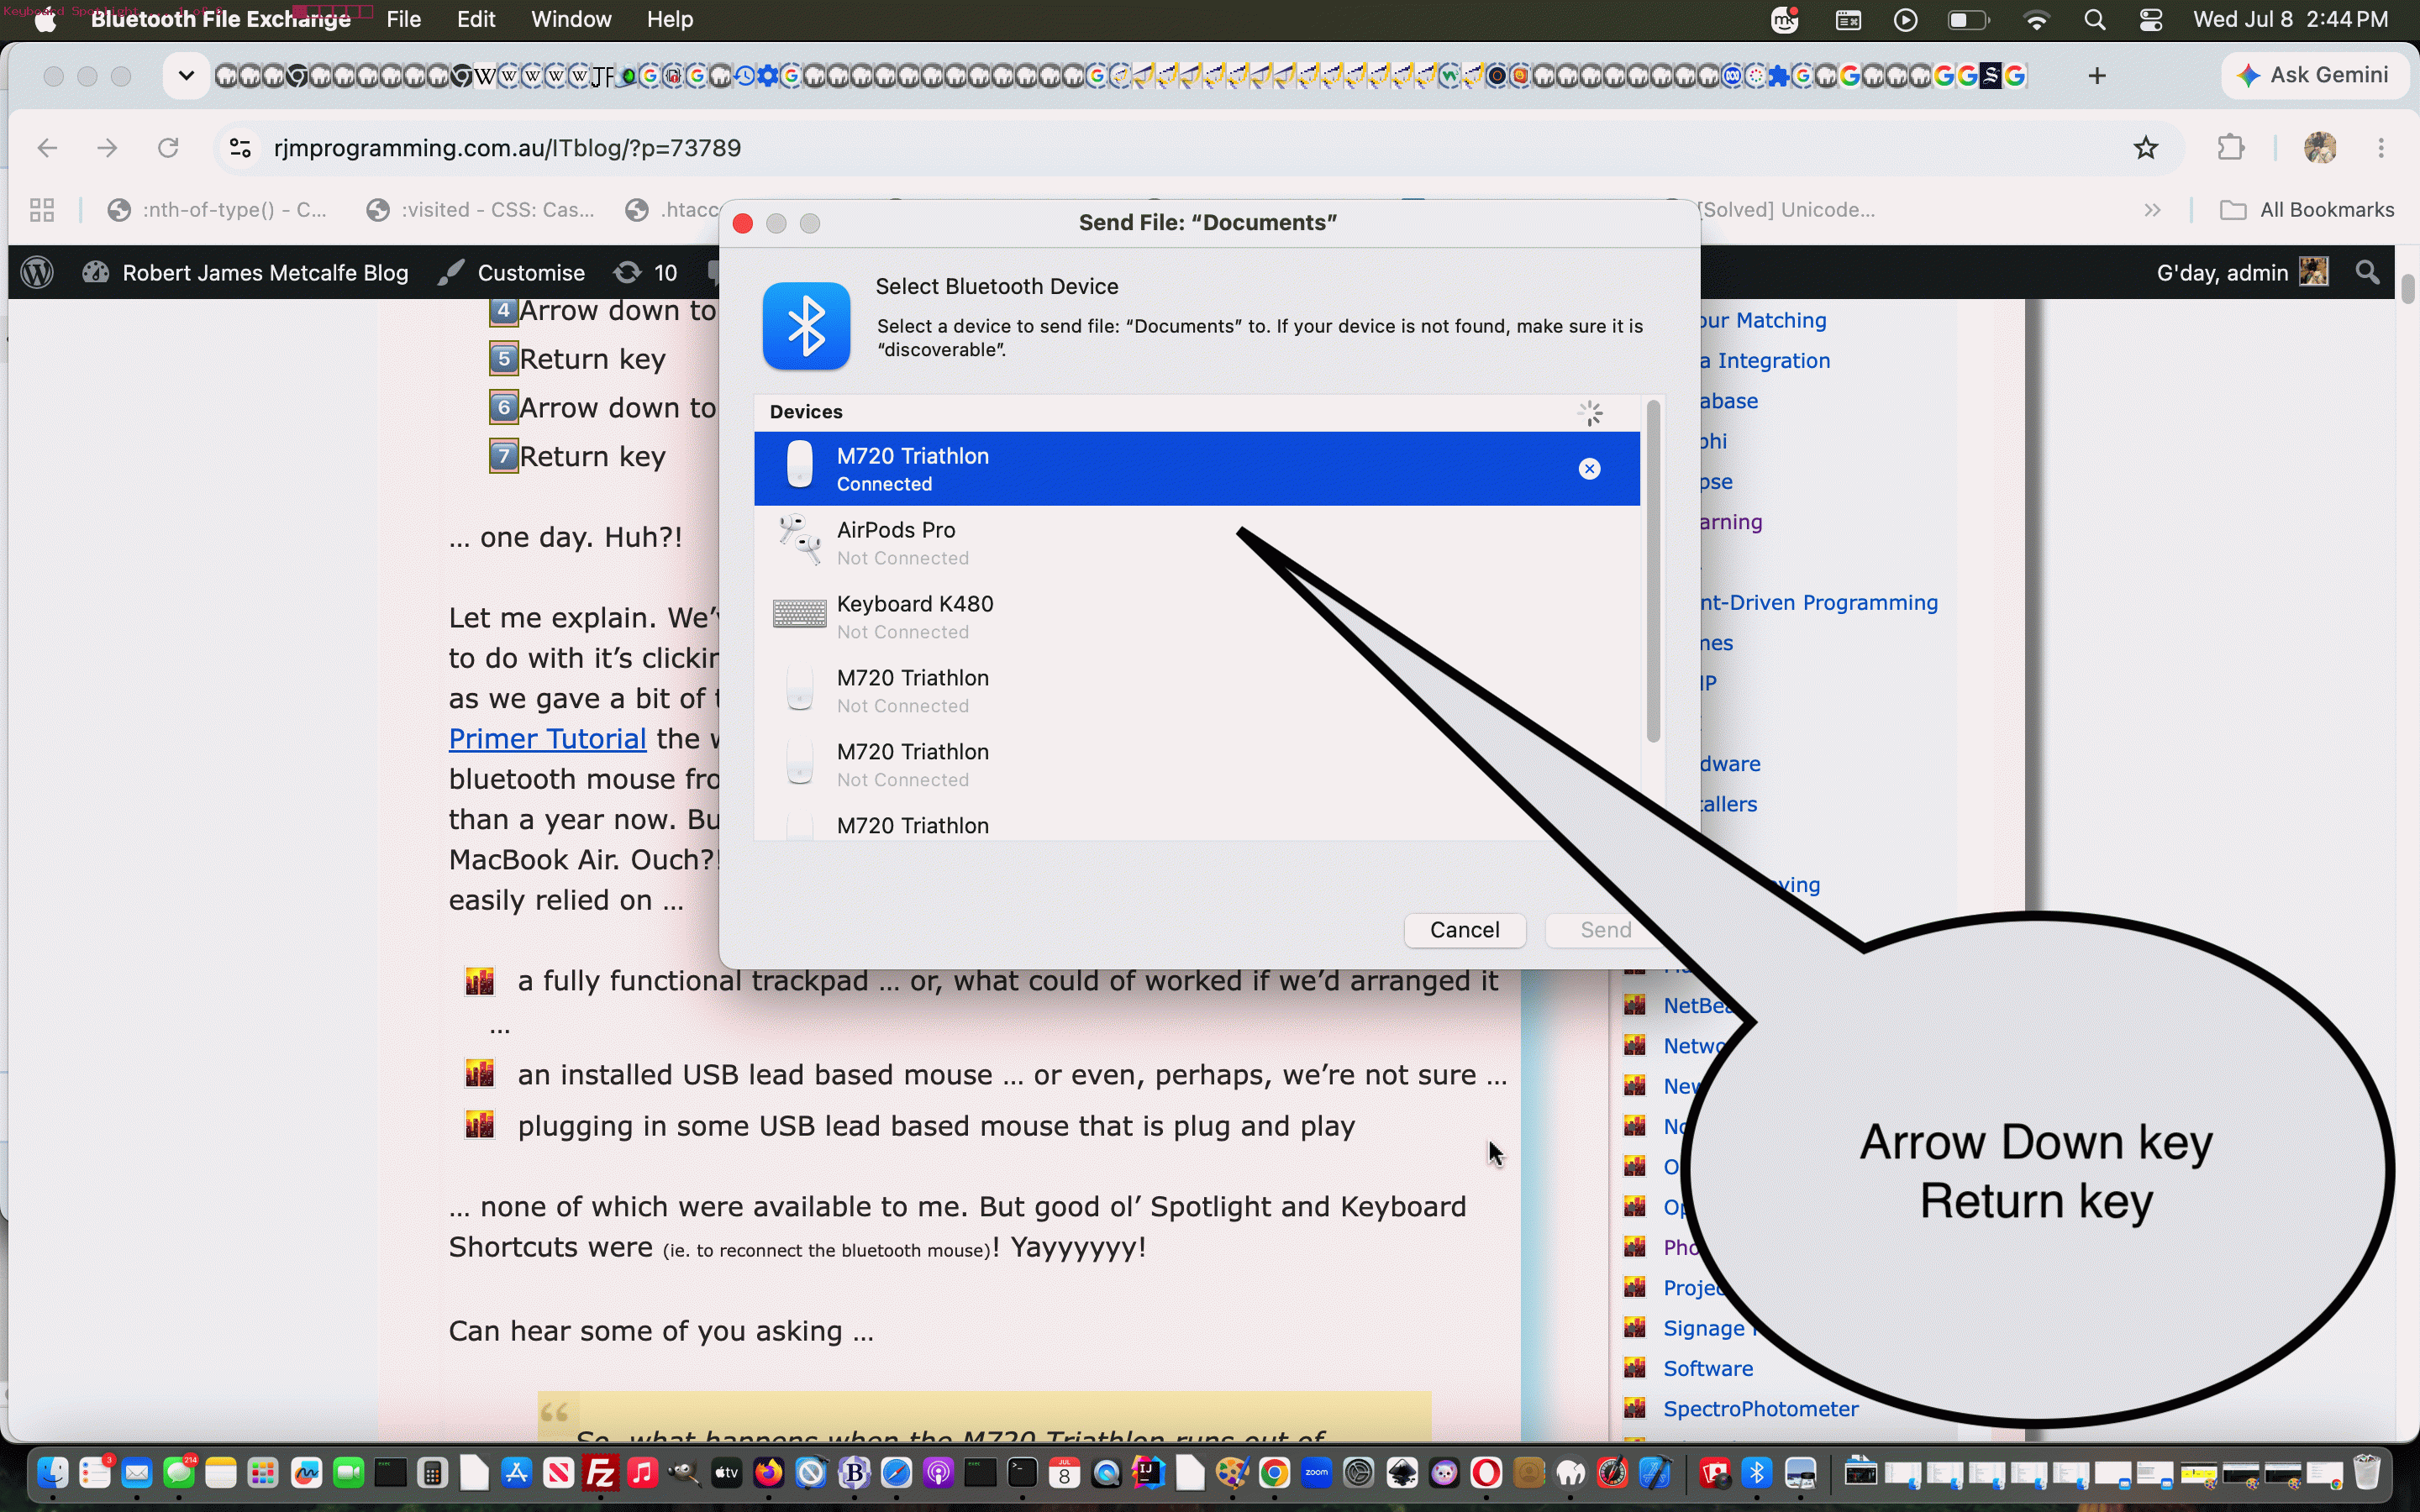The width and height of the screenshot is (2420, 1512).
Task: Open Safari from the Dock
Action: tap(896, 1473)
